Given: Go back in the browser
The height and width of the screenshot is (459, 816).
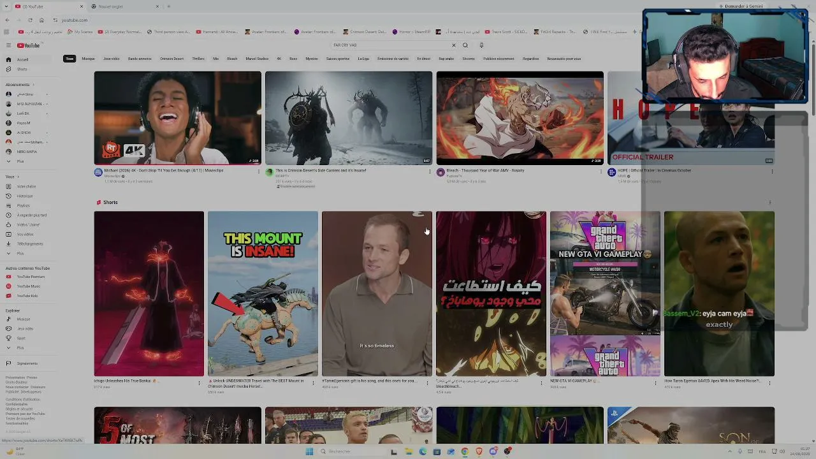Looking at the screenshot, I should coord(7,20).
